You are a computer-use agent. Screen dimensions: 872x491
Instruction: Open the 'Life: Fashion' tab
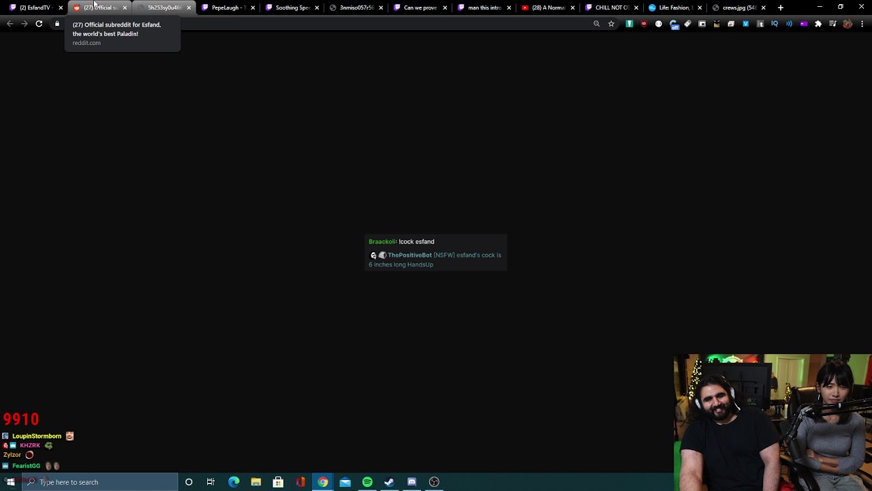point(674,8)
